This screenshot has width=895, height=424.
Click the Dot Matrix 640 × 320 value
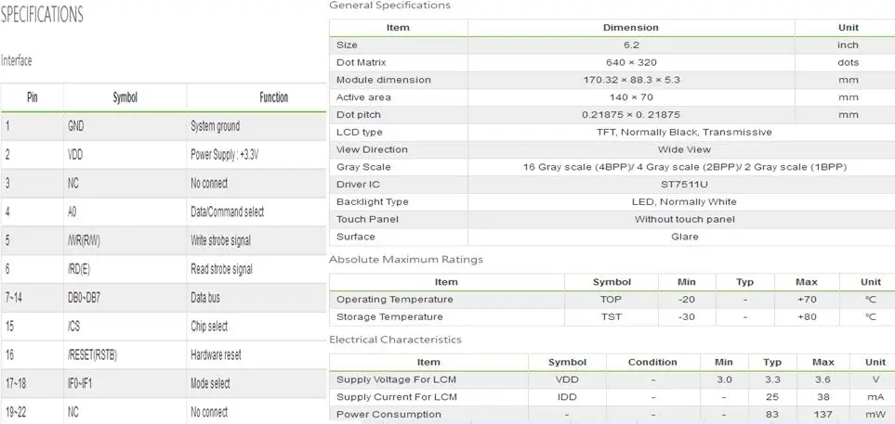tap(631, 63)
